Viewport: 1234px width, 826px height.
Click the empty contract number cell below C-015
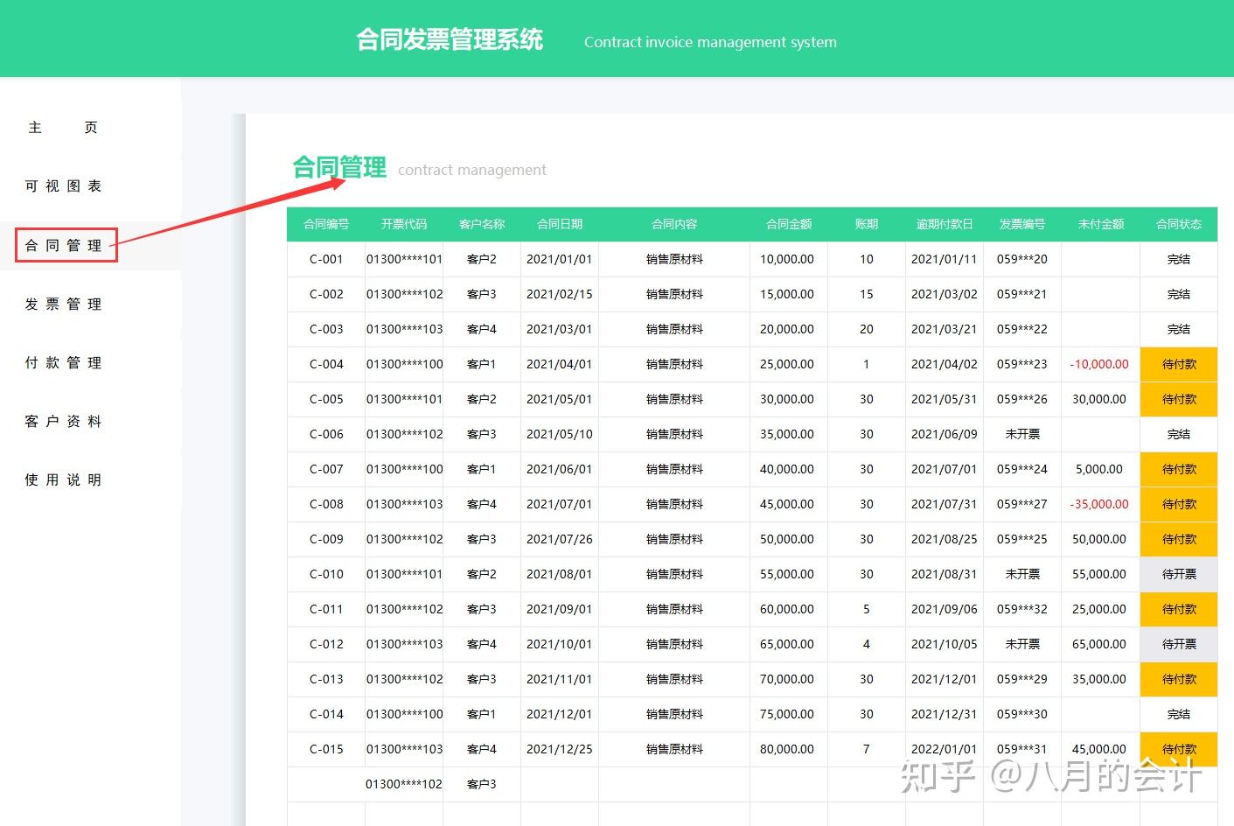tap(326, 784)
